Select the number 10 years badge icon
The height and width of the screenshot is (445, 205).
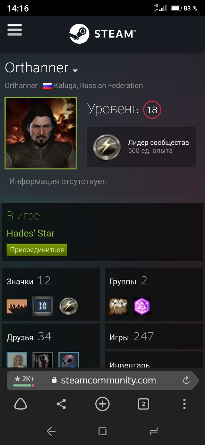43,306
